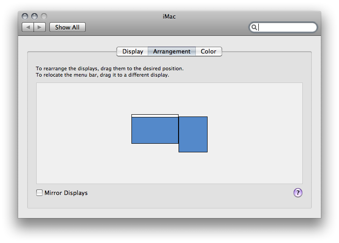Image resolution: width=339 pixels, height=243 pixels.
Task: Click the Show All button
Action: (x=67, y=27)
